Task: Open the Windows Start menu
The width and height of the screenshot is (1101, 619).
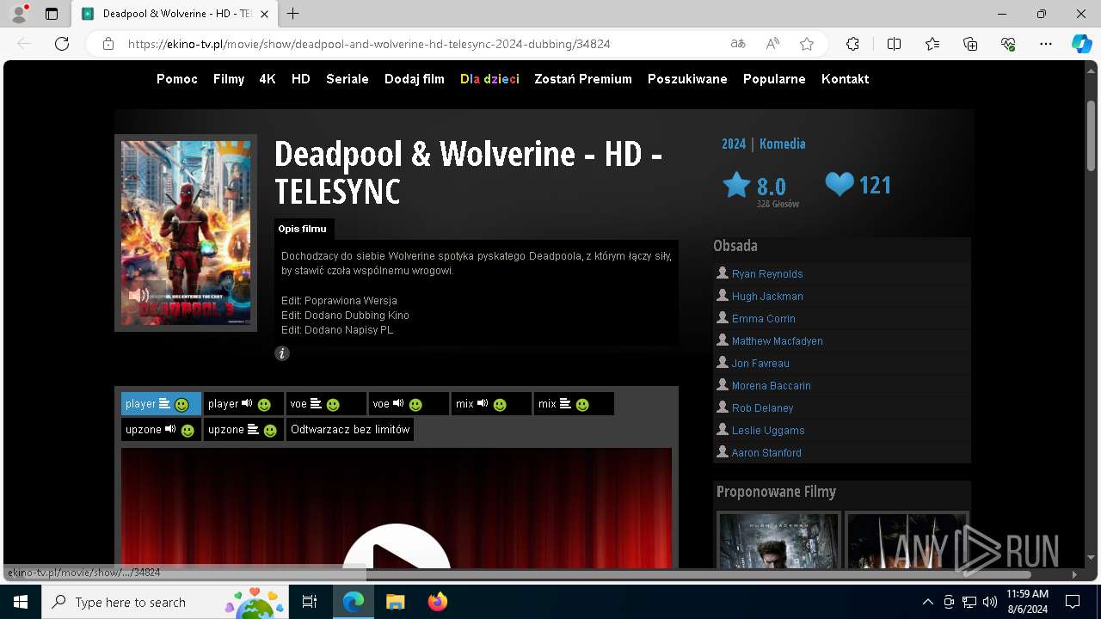Action: coord(21,602)
